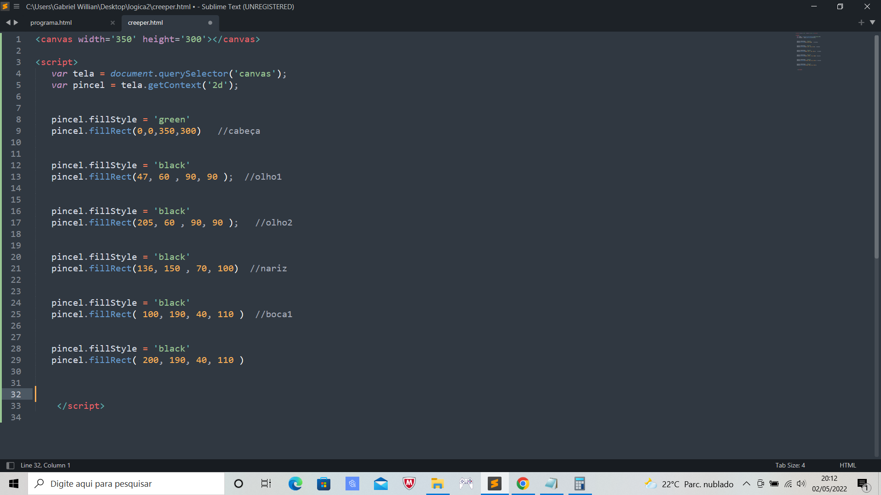Viewport: 881px width, 495px height.
Task: Click the //cabeça comment
Action: click(239, 131)
